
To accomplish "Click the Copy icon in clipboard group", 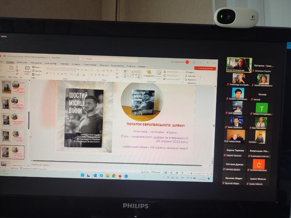I will [17, 70].
